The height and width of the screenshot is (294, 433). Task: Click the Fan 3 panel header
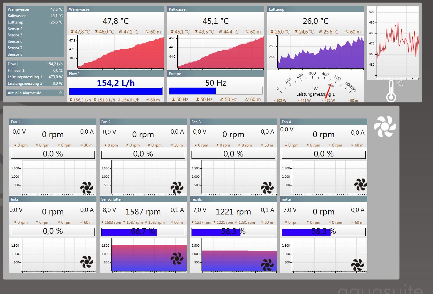[x=233, y=122]
